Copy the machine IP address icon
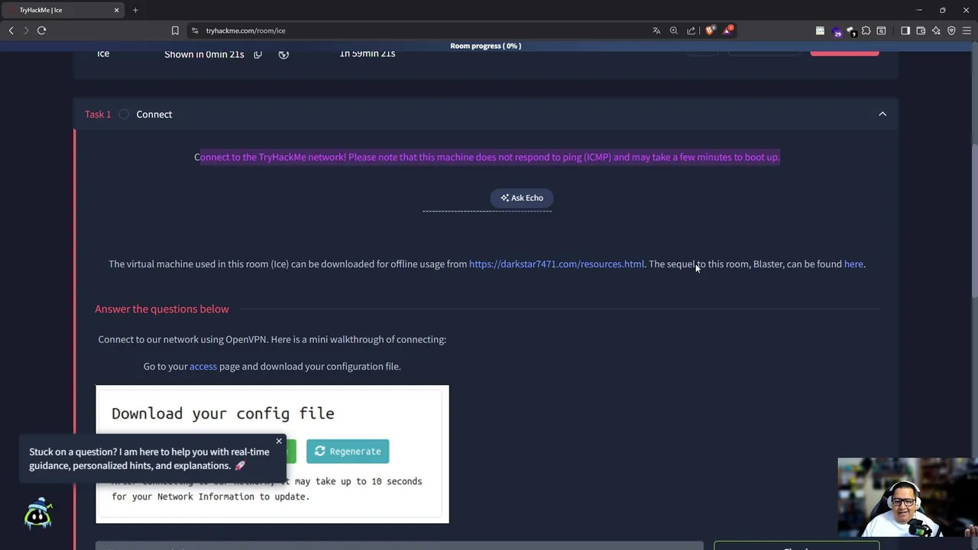978x550 pixels. click(257, 54)
